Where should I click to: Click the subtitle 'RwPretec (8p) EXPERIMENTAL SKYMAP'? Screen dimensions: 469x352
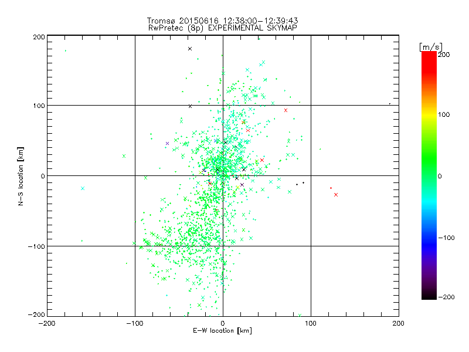point(223,28)
